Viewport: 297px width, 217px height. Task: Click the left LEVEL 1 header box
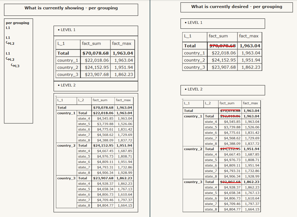[x=96, y=31]
